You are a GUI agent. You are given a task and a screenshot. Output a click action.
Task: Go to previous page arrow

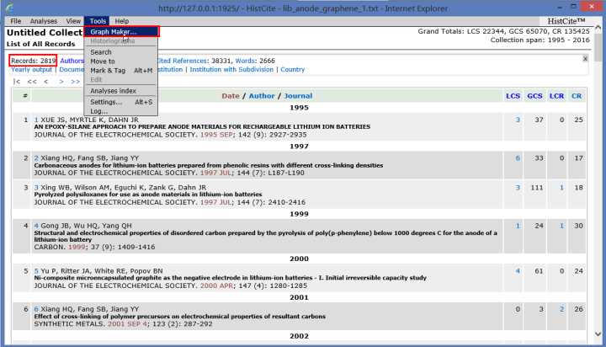pyautogui.click(x=46, y=81)
